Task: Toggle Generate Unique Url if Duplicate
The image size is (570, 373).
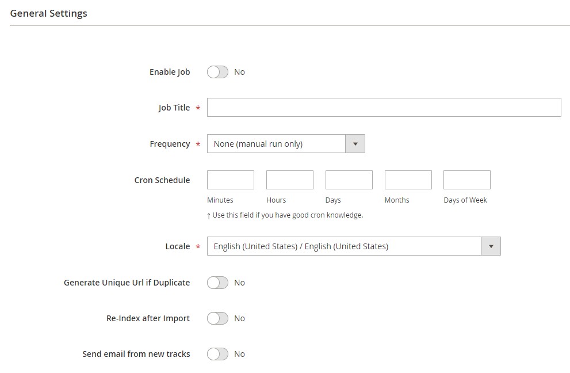Action: tap(217, 283)
